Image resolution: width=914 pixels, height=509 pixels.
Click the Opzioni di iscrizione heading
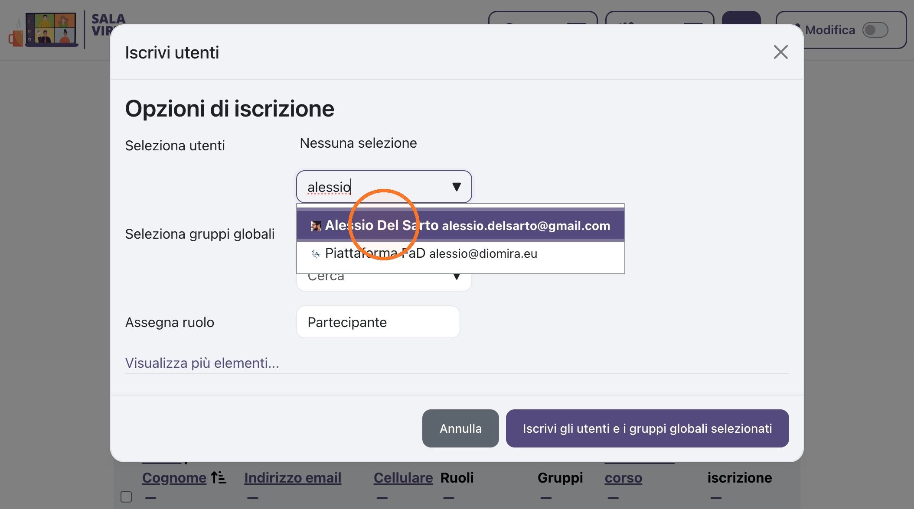click(229, 108)
